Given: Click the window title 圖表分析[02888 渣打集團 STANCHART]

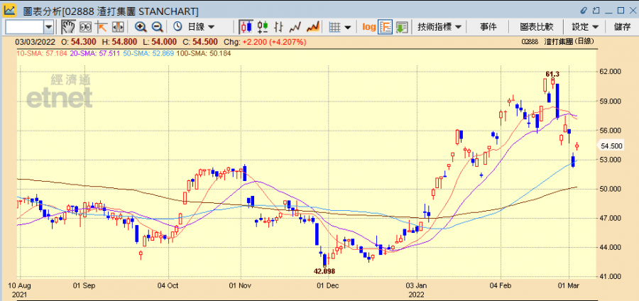Looking at the screenshot, I should click(111, 10).
